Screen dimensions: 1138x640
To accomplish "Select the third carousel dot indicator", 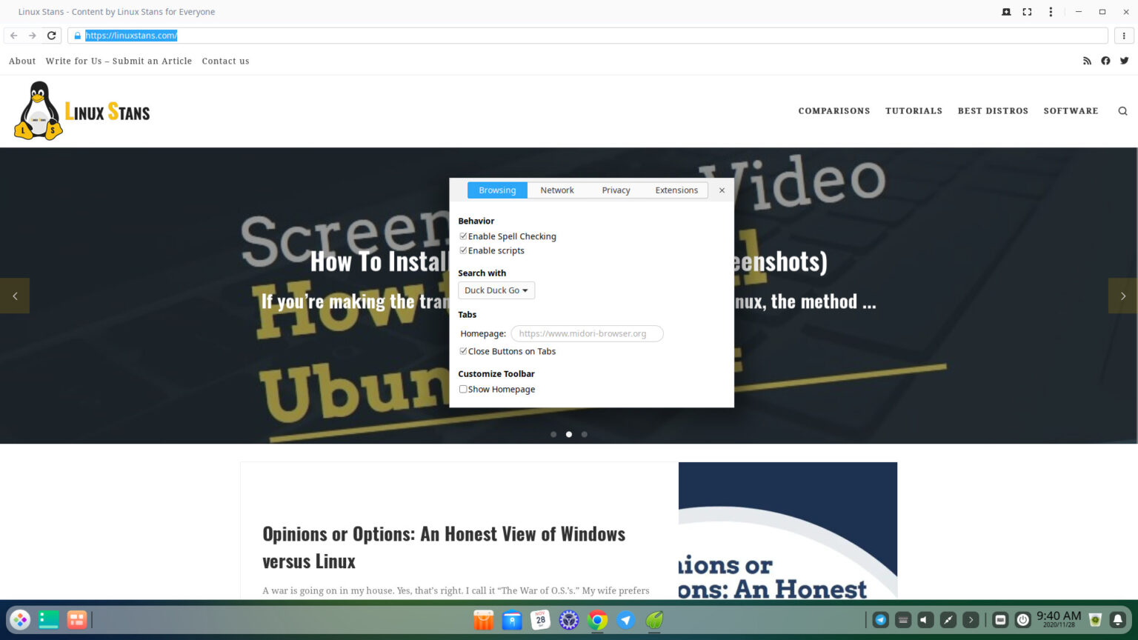I will coord(585,434).
